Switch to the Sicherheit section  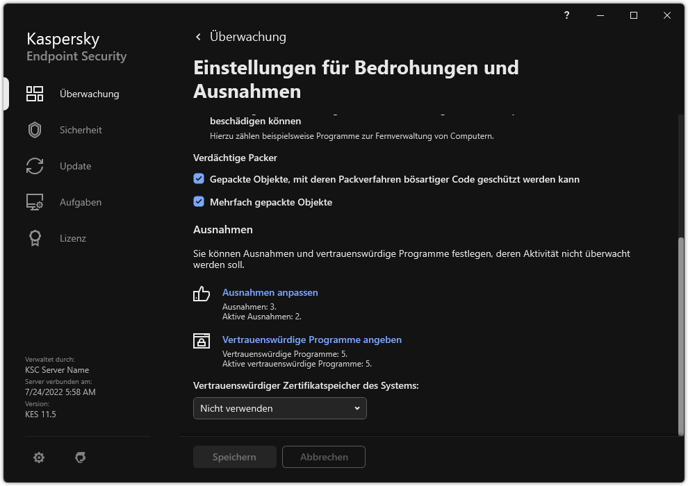[80, 130]
